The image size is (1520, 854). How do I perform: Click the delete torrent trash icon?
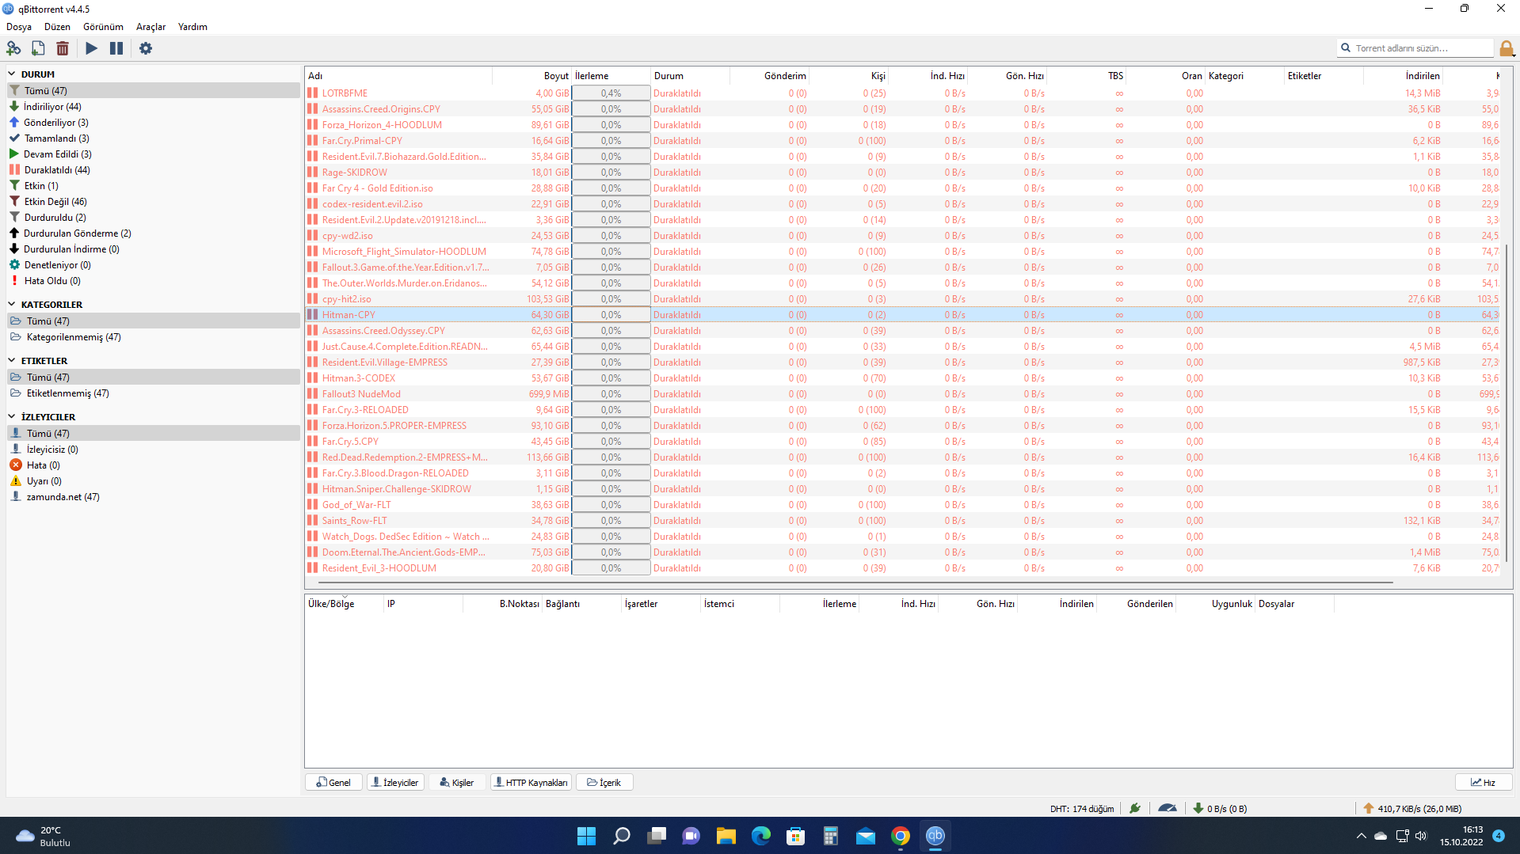(63, 48)
